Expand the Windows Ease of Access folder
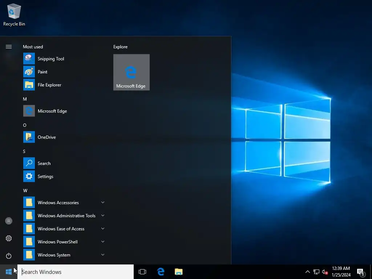This screenshot has width=372, height=279. [x=64, y=229]
